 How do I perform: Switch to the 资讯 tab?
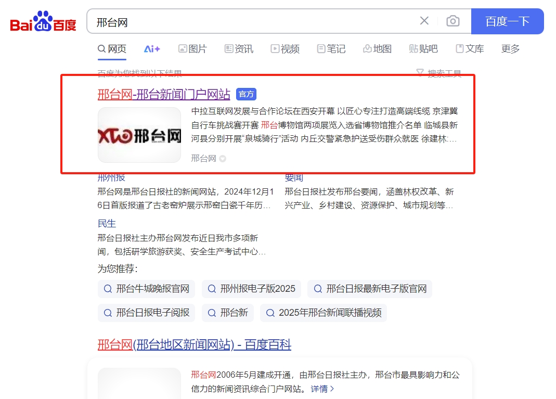pyautogui.click(x=239, y=49)
